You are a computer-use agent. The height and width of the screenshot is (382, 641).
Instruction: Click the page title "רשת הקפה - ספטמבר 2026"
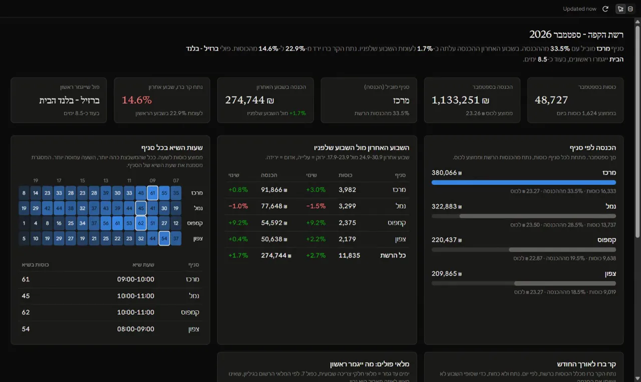click(x=576, y=34)
